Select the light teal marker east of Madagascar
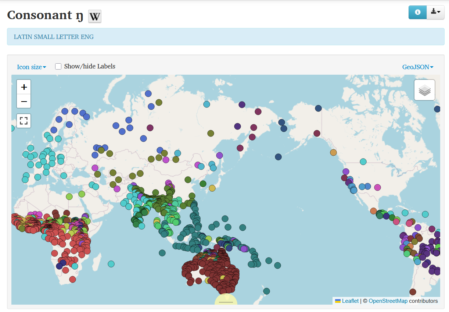 click(111, 264)
